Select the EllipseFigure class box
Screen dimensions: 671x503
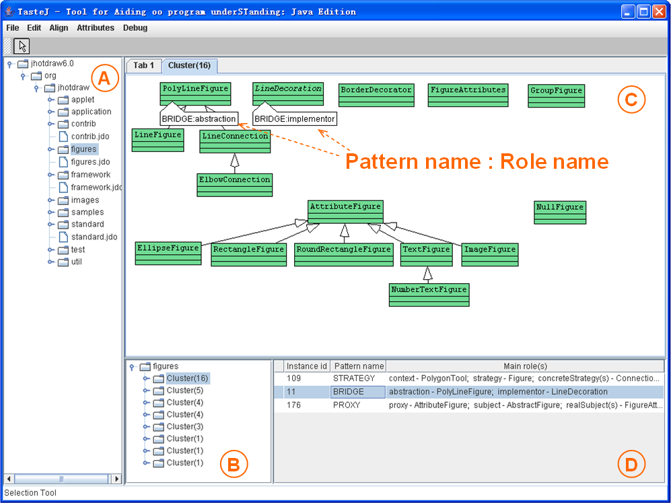point(168,254)
